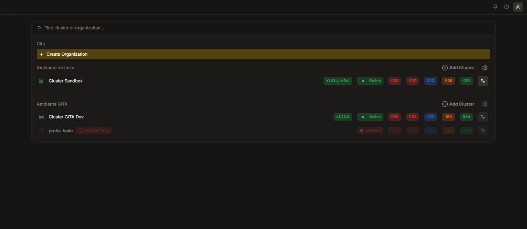Select the Cluster Sandbox row name
This screenshot has height=229, width=527.
(x=66, y=81)
